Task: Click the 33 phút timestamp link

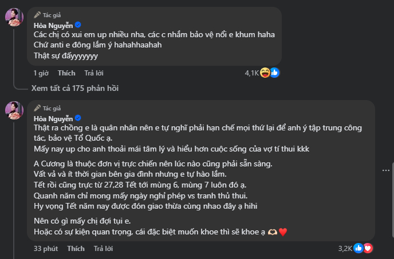Action: (45, 249)
